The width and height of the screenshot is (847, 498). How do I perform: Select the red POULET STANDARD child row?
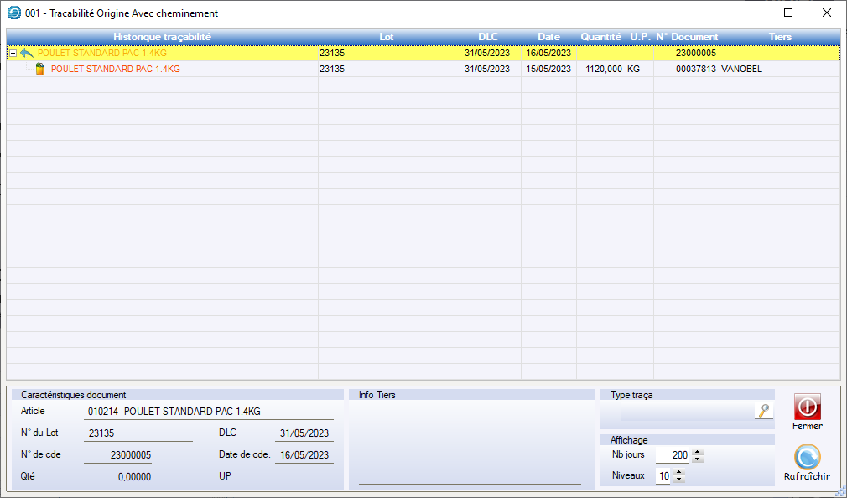116,69
